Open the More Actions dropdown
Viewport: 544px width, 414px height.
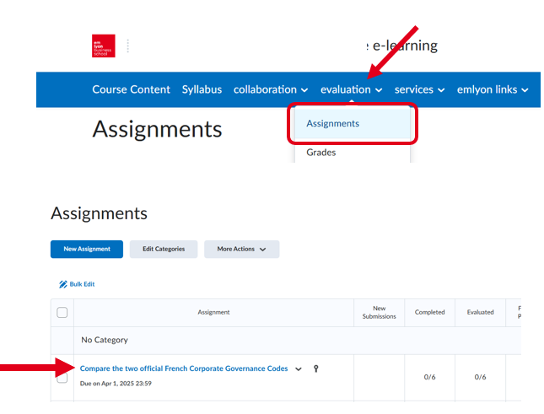point(241,250)
